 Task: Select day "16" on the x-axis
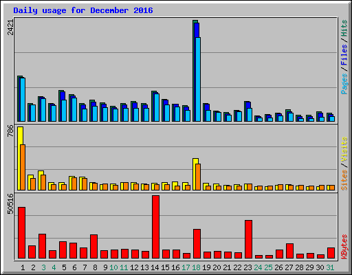(175, 267)
